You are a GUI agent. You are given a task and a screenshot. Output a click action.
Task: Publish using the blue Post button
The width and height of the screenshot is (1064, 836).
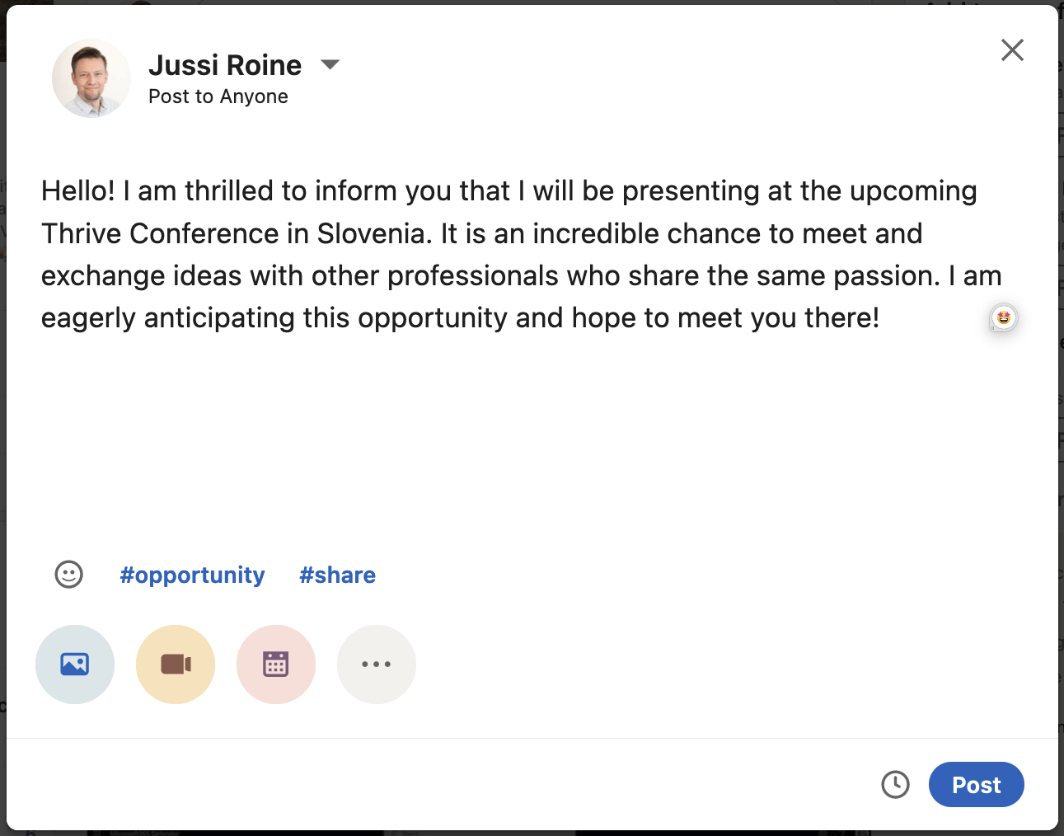[x=976, y=785]
